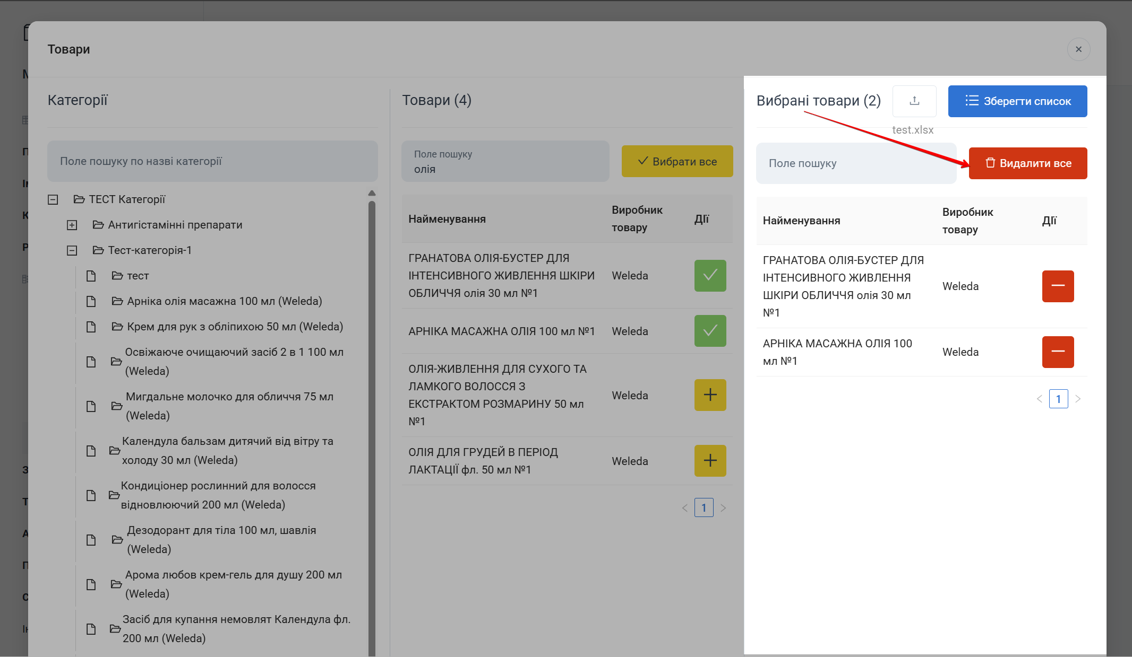Click the upload file icon button
1132x657 pixels.
[914, 101]
